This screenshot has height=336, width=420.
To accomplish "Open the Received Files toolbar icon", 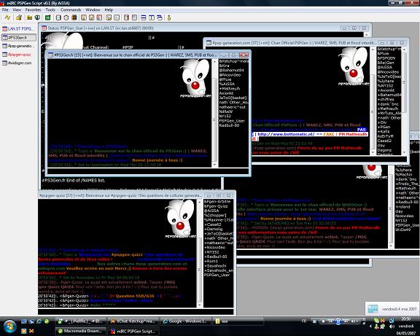I will point(109,17).
